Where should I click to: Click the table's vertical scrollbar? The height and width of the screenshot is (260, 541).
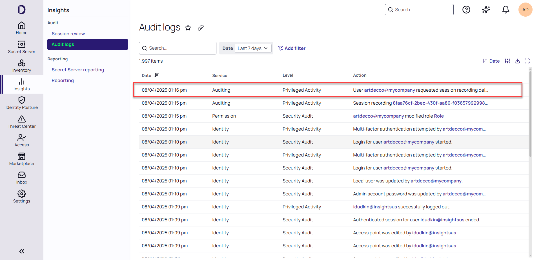click(x=530, y=113)
